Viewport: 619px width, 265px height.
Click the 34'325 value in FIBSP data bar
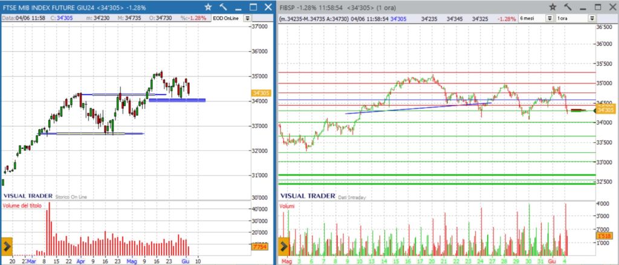click(480, 18)
